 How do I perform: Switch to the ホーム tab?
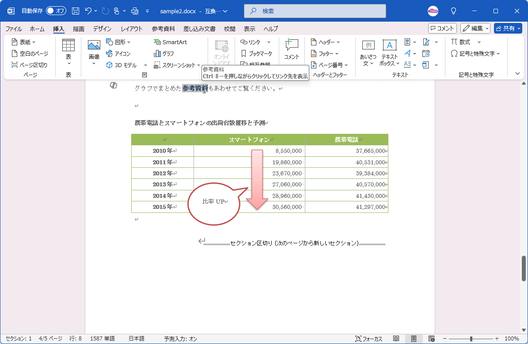tap(37, 29)
